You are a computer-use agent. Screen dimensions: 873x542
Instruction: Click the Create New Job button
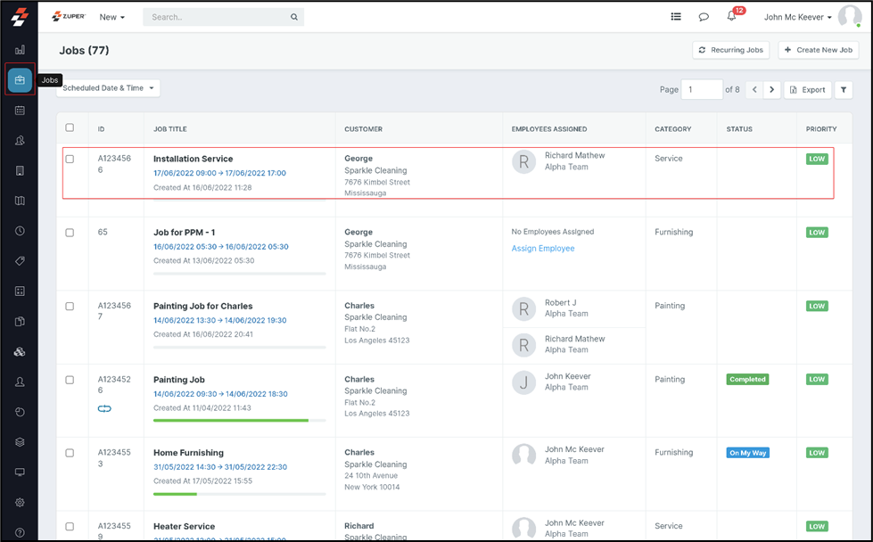pos(819,50)
